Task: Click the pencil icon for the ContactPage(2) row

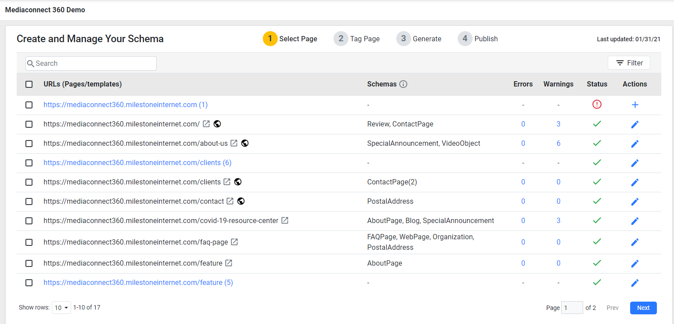Action: coord(635,182)
